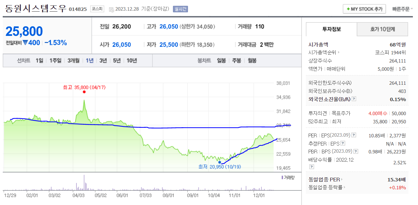Click the 동일업종 PER value 15.34배
The image size is (418, 205).
tap(397, 179)
